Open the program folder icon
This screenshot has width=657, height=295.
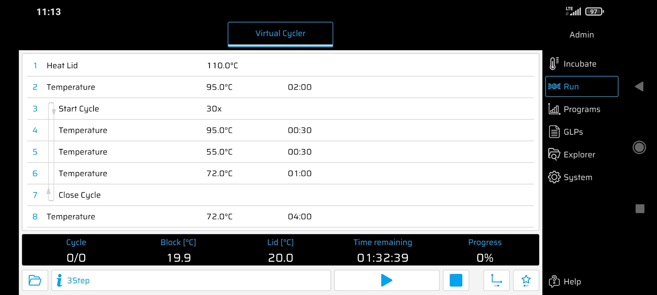pyautogui.click(x=35, y=281)
